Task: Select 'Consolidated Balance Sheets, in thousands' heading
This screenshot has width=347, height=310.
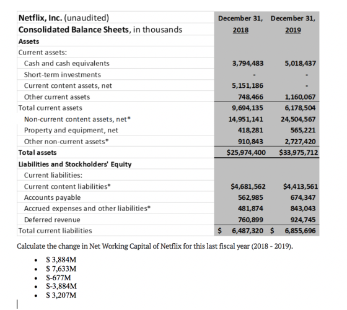Action: 100,29
